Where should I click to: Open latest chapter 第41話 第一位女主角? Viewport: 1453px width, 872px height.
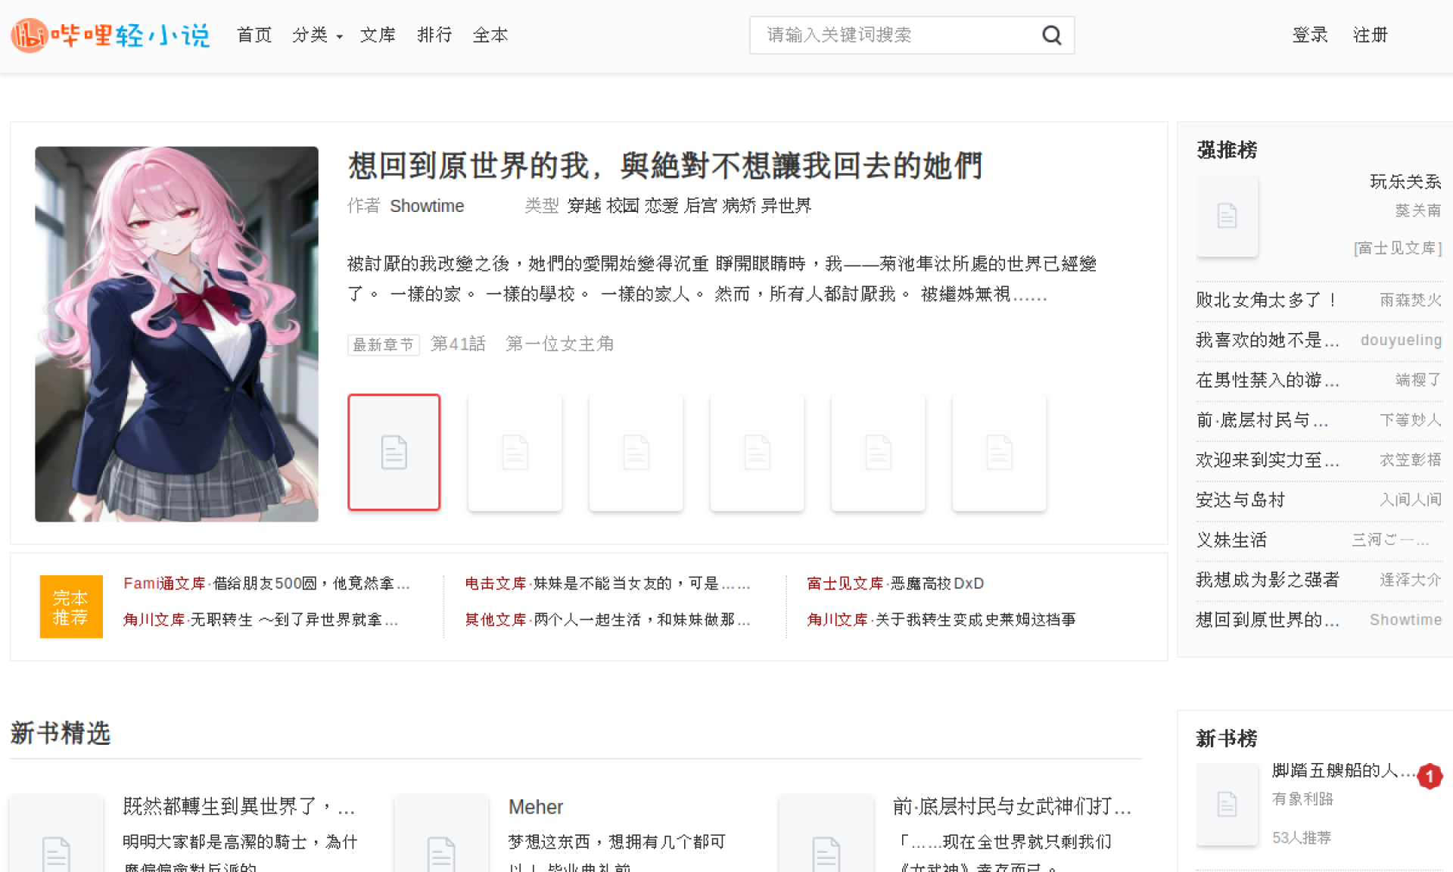[522, 344]
